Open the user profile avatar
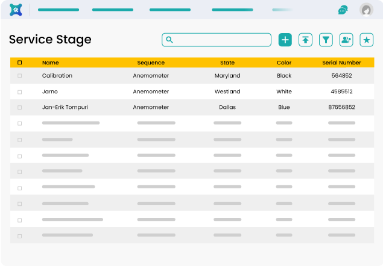This screenshot has width=383, height=266. pos(366,10)
